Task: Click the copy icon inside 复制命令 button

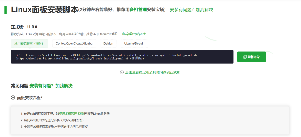Action: click(245, 57)
